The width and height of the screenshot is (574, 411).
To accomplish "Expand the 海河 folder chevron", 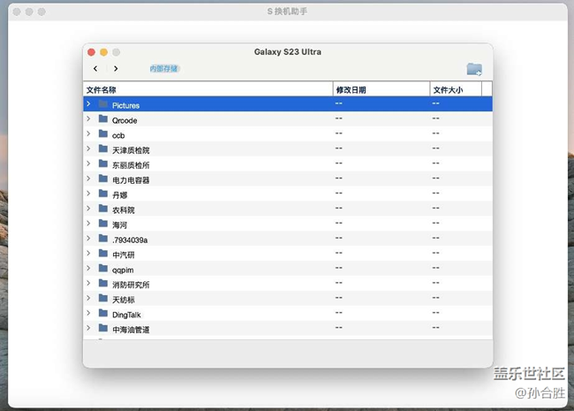I will (x=88, y=225).
